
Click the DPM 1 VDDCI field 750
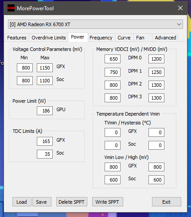[113, 72]
